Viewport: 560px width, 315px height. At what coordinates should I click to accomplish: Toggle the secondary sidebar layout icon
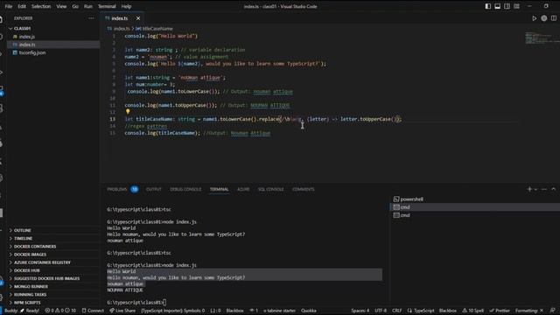(x=507, y=6)
